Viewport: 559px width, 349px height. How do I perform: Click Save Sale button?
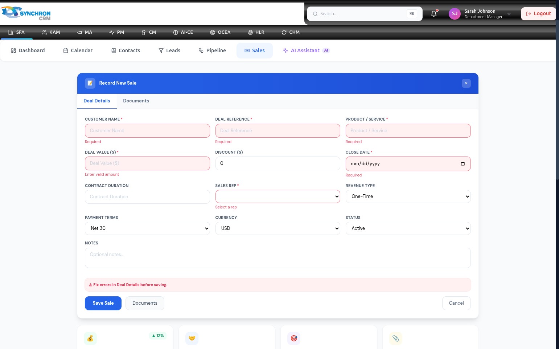point(103,303)
